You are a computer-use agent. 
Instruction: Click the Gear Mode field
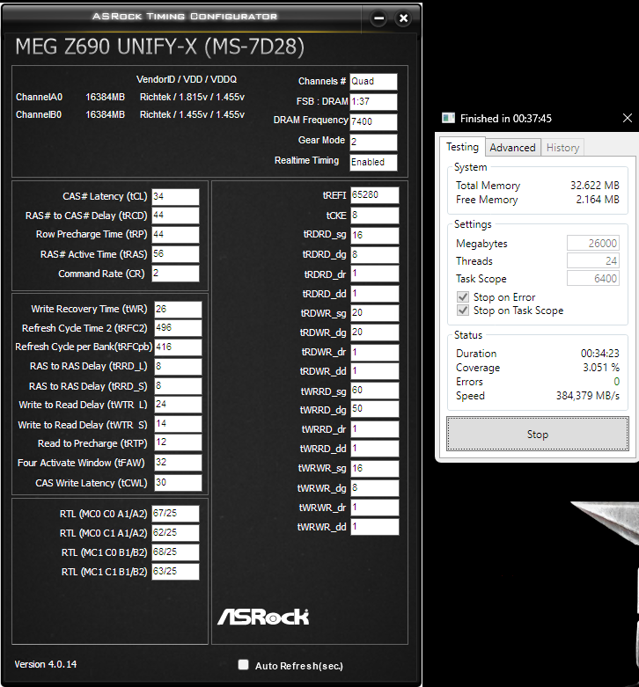(x=373, y=142)
